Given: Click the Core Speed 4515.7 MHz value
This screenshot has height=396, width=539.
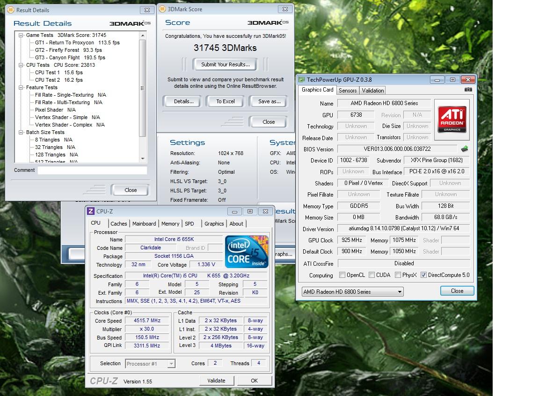Looking at the screenshot, I should [147, 320].
